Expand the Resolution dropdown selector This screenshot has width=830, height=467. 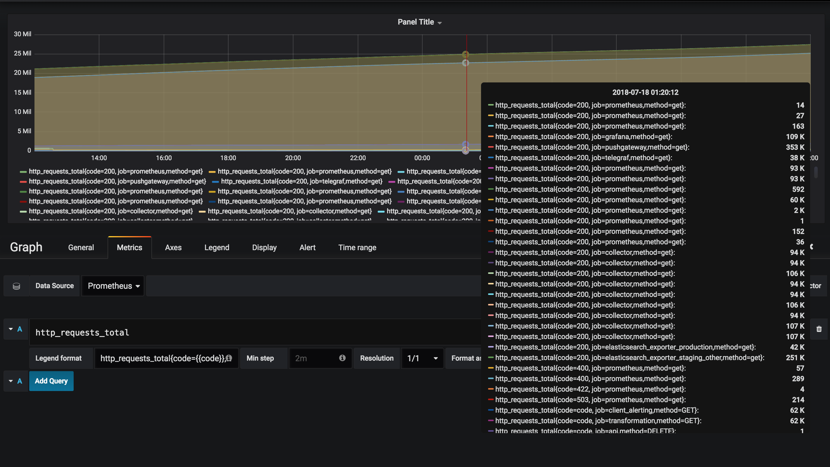pyautogui.click(x=422, y=358)
